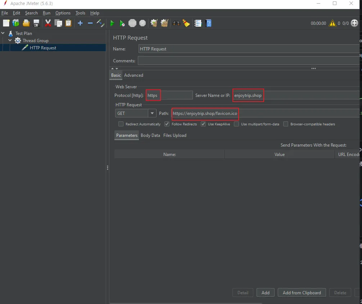Switch to the Advanced tab
362x304 pixels.
click(x=134, y=75)
